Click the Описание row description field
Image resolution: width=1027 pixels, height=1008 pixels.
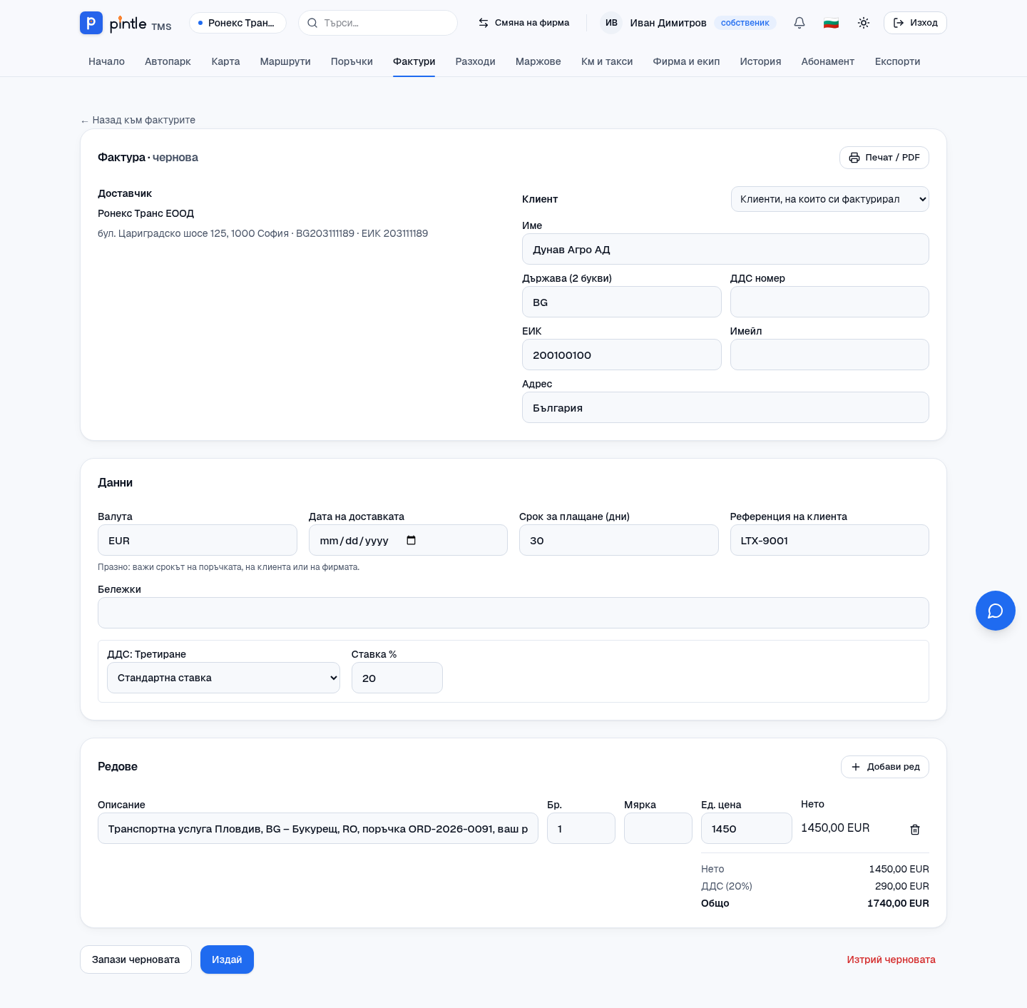tap(318, 828)
